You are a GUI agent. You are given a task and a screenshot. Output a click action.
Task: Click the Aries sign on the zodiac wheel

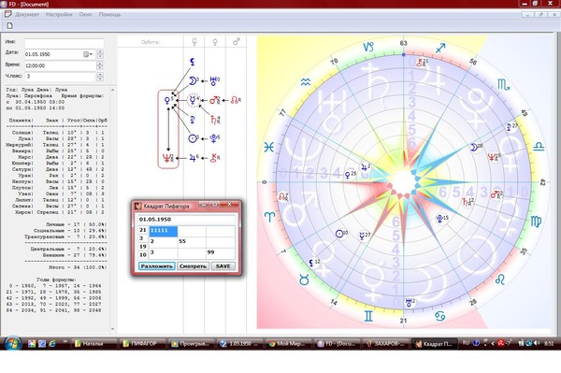[x=269, y=216]
